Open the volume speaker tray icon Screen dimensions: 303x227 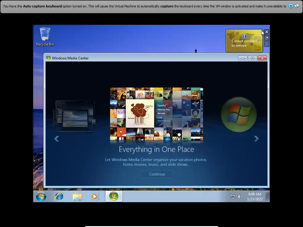coord(240,197)
